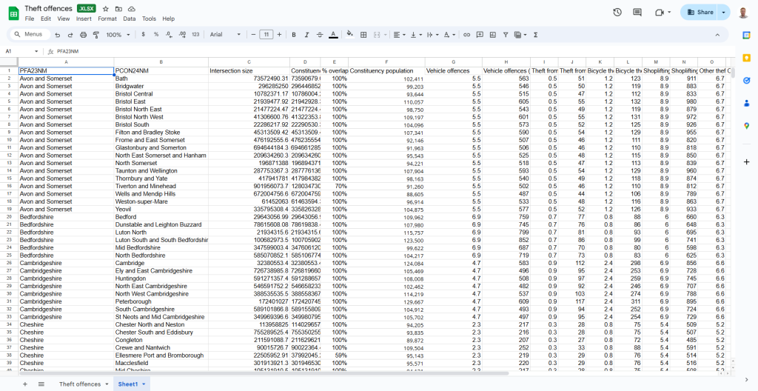Viewport: 758px width, 391px height.
Task: Switch to the Theft offences sheet tab
Action: [x=80, y=384]
